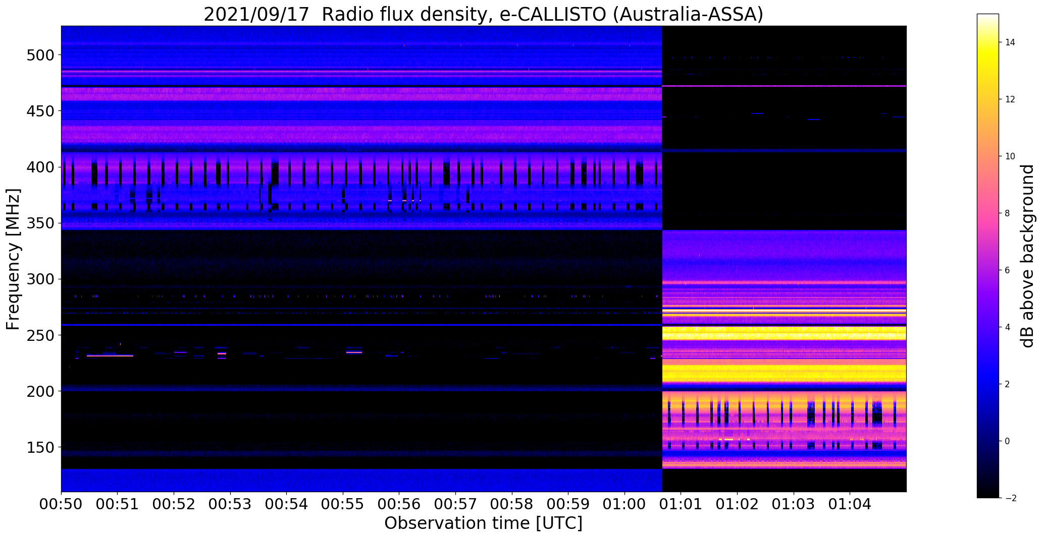Click the 'dB above background' colorbar label
The image size is (1043, 538).
coord(1027,256)
